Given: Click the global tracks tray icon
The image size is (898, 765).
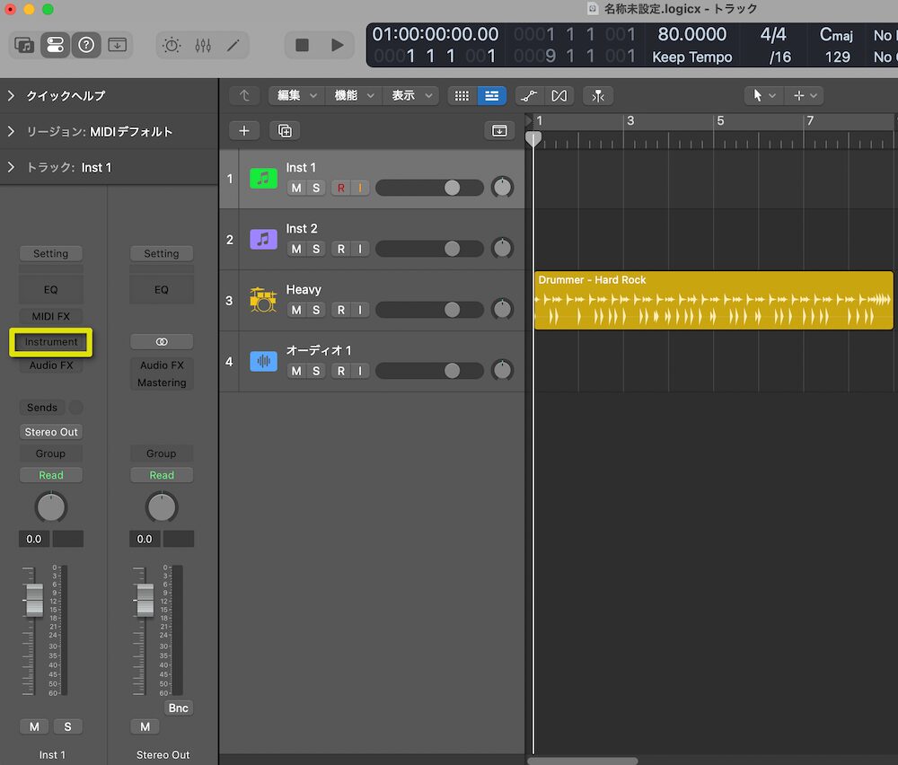Looking at the screenshot, I should click(x=499, y=130).
